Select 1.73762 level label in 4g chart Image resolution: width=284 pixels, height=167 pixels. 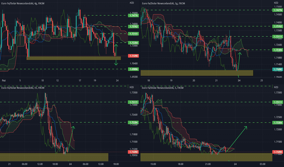point(133,26)
